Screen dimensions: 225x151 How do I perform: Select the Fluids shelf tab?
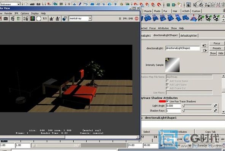coord(157,11)
